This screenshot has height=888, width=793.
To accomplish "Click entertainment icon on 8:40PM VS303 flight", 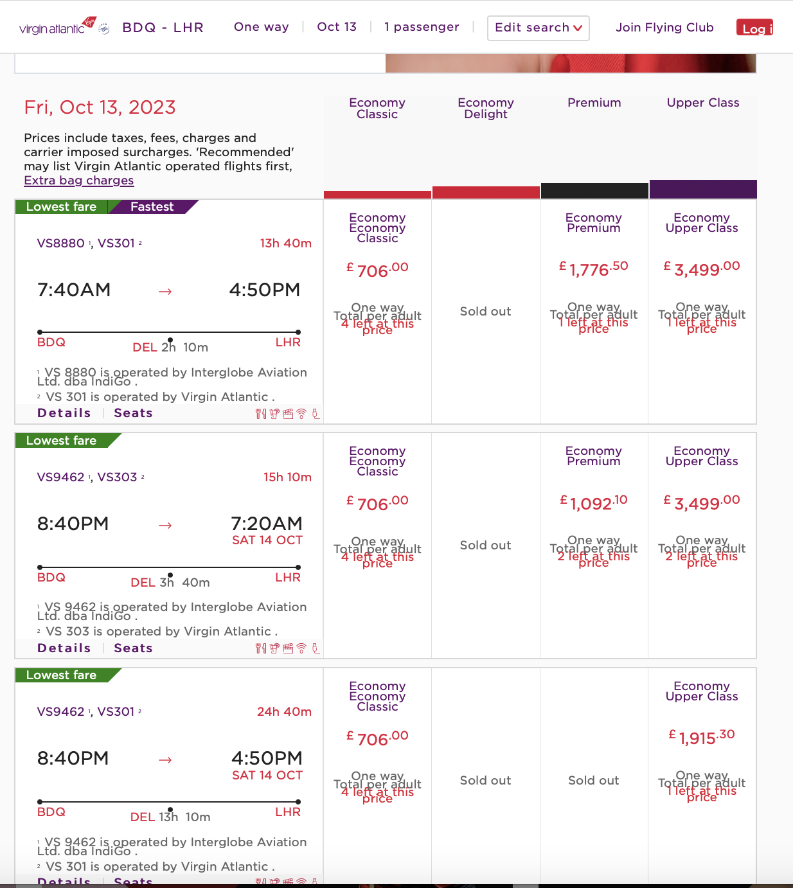I will pos(288,648).
